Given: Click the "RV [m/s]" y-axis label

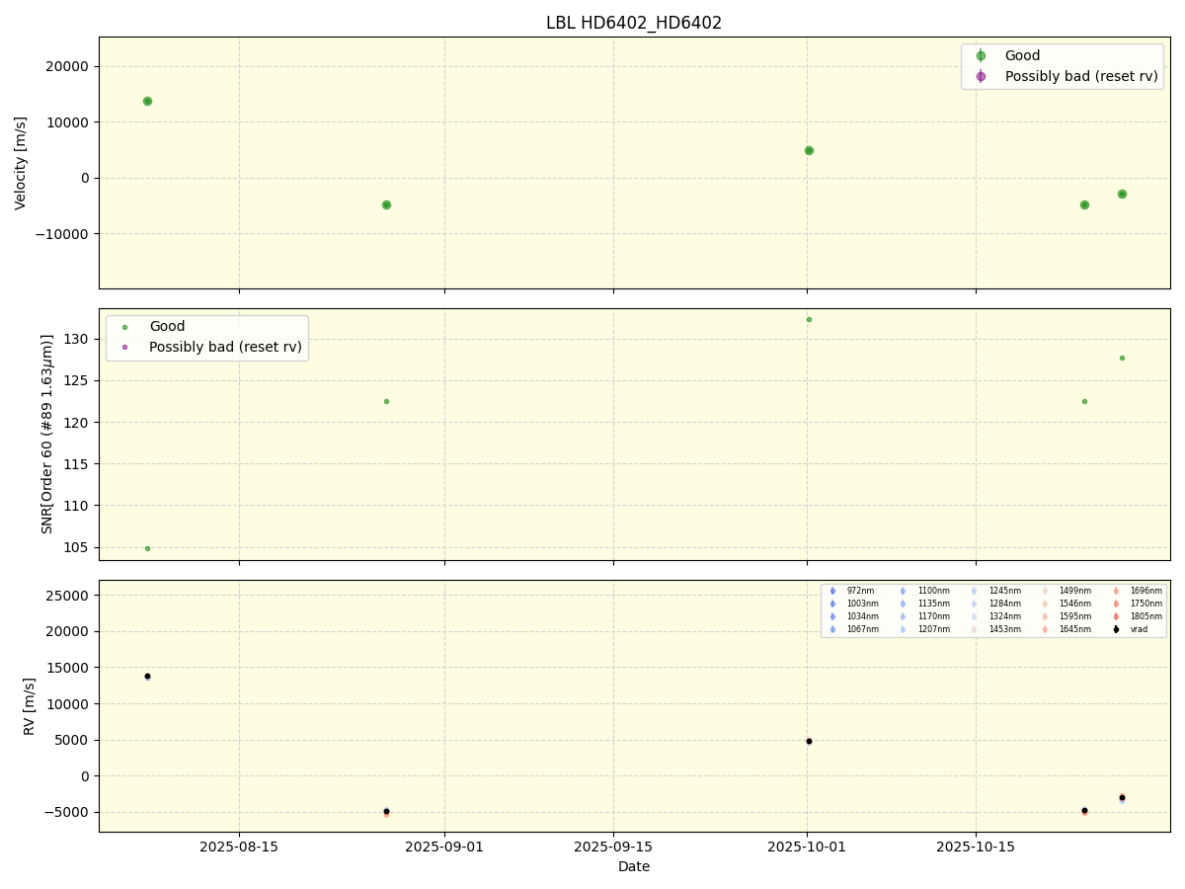Looking at the screenshot, I should click(x=29, y=706).
